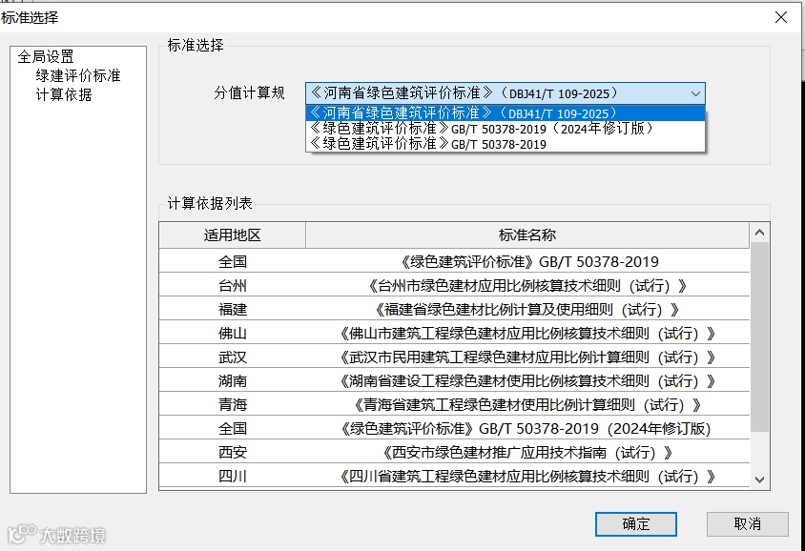The width and height of the screenshot is (805, 551).
Task: Click the 适用地区 column header
Action: [234, 235]
